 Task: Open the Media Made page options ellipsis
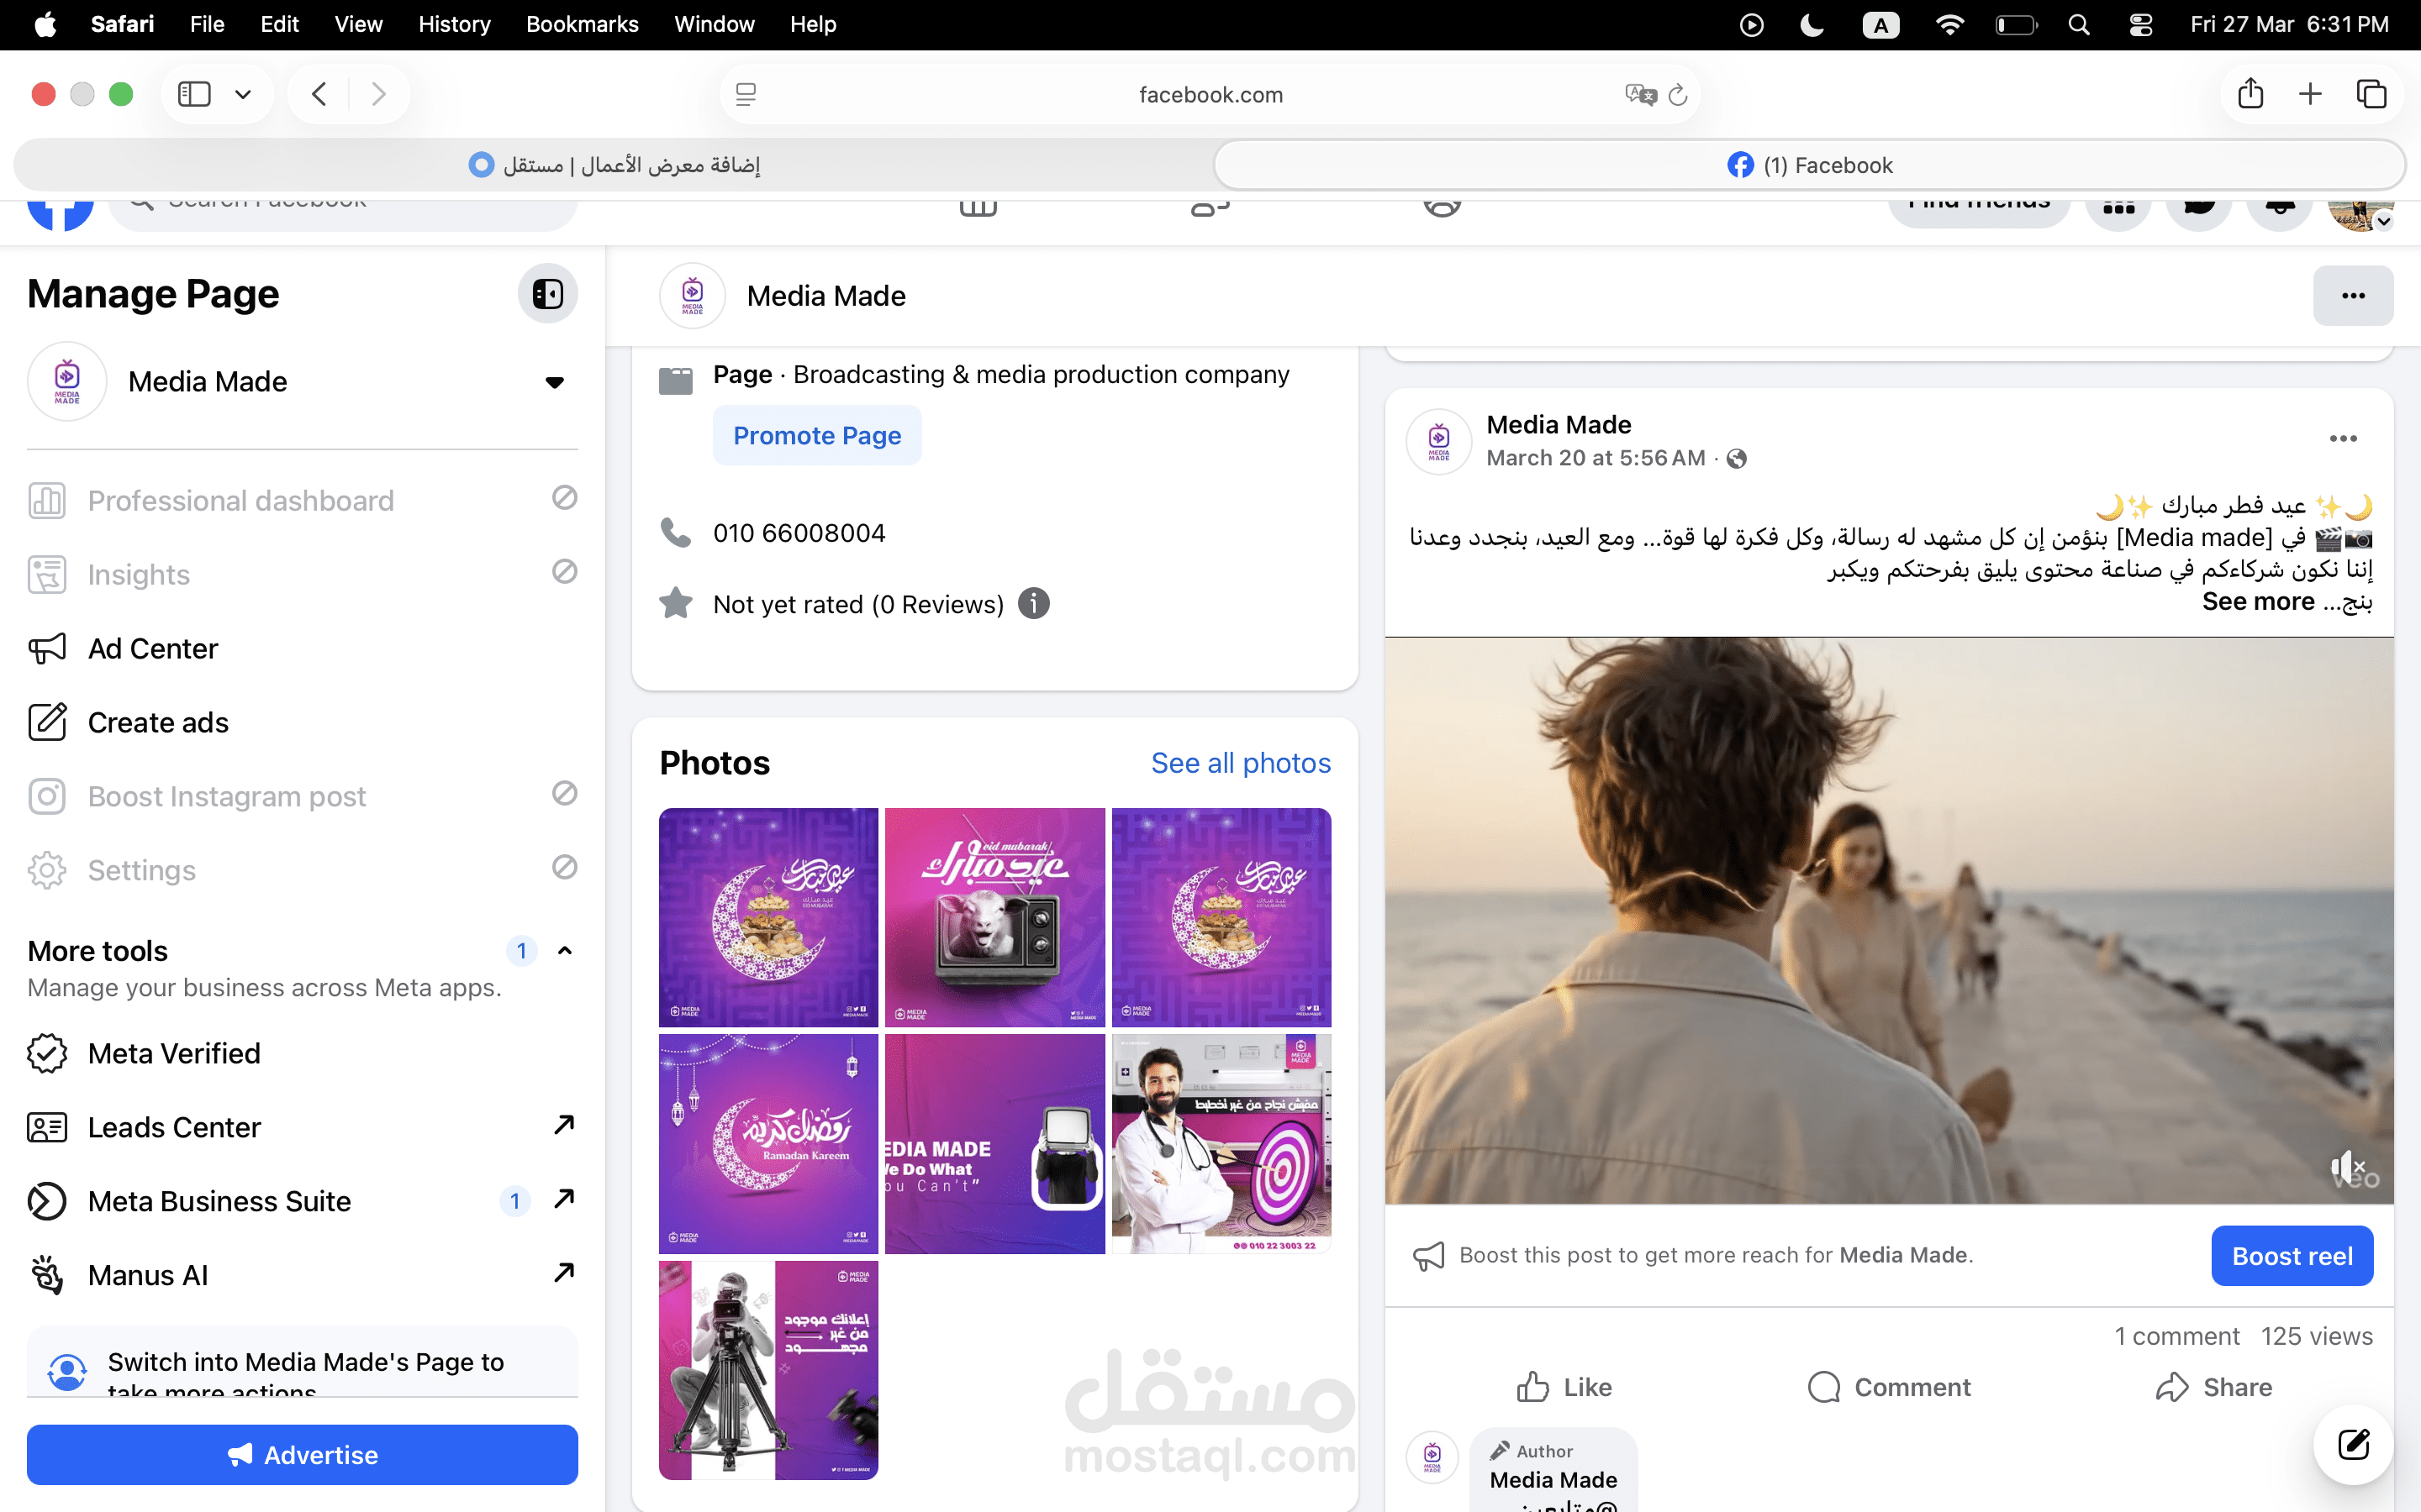[2353, 296]
